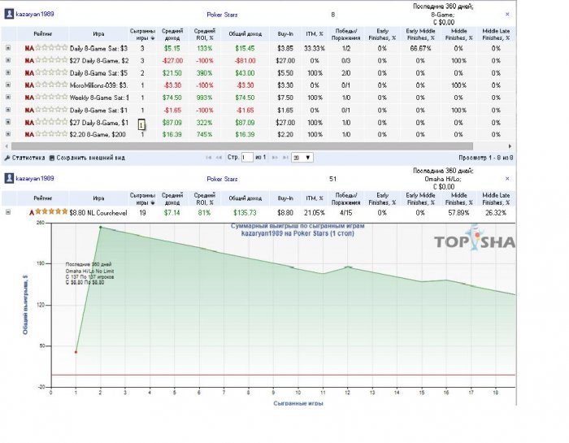
Task: Sort by Early Finishes column in 8-Game table
Action: 382,34
